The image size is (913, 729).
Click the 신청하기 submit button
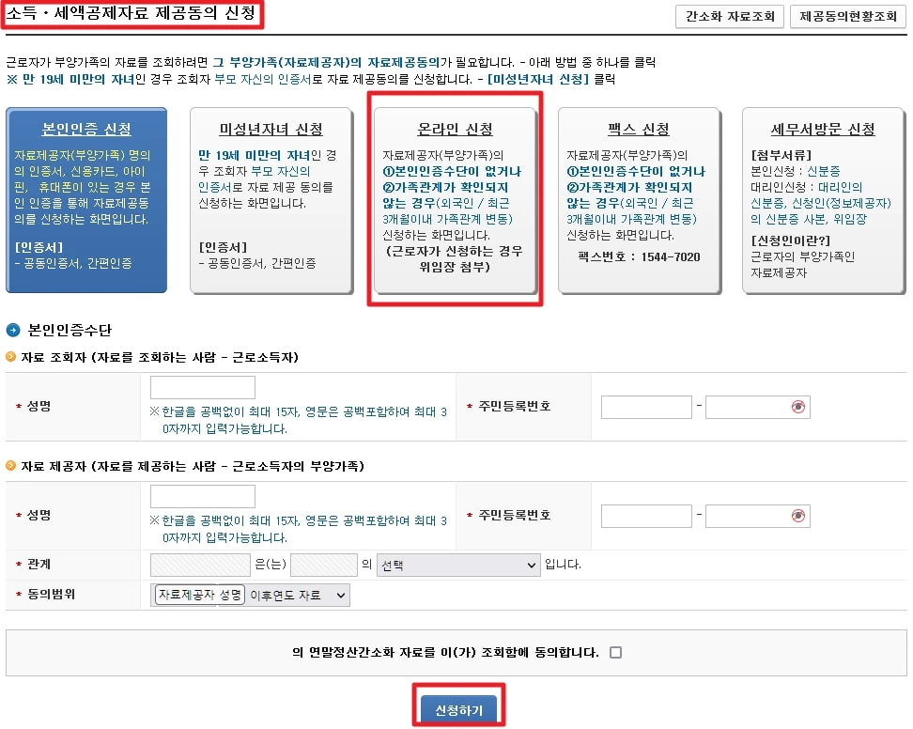(458, 710)
